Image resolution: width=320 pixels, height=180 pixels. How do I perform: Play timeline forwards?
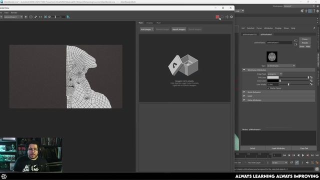(x=303, y=155)
